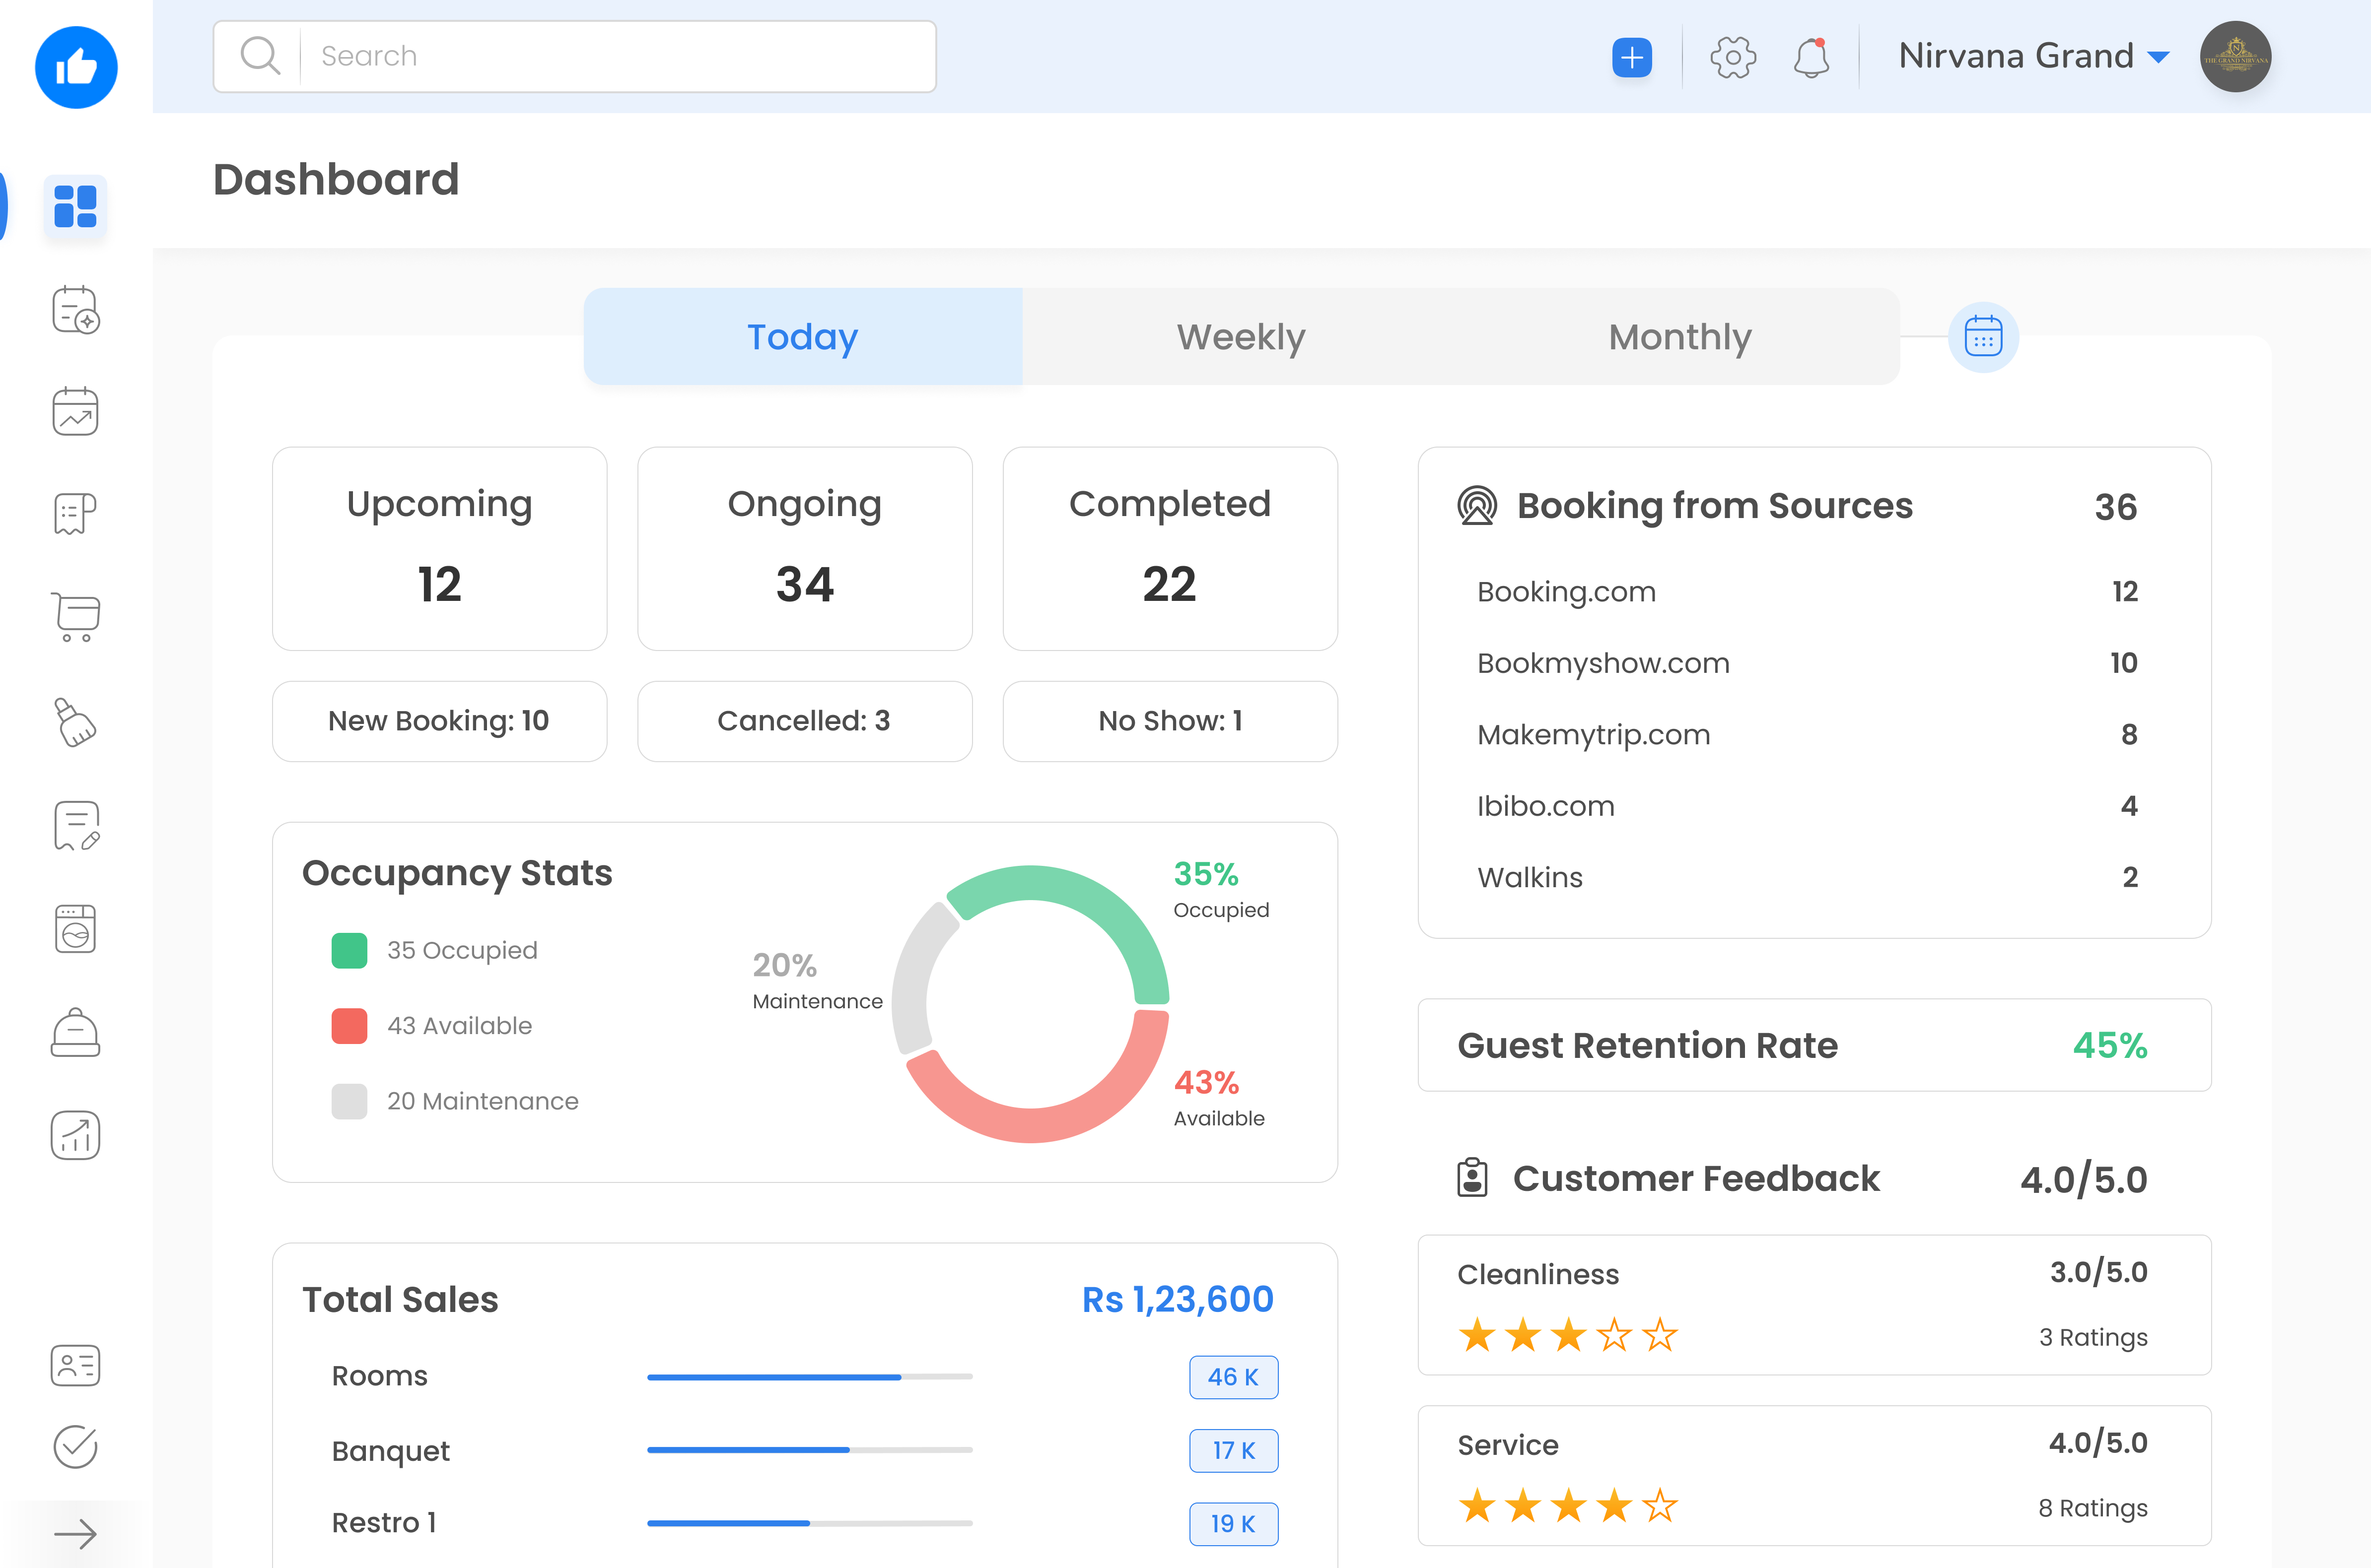Click the checklist tick icon in sidebar
This screenshot has width=2371, height=1568.
76,1447
